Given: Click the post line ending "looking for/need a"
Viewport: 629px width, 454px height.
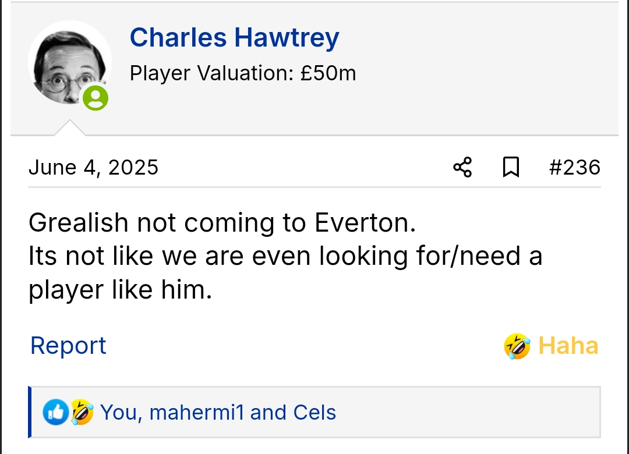Looking at the screenshot, I should pyautogui.click(x=285, y=256).
